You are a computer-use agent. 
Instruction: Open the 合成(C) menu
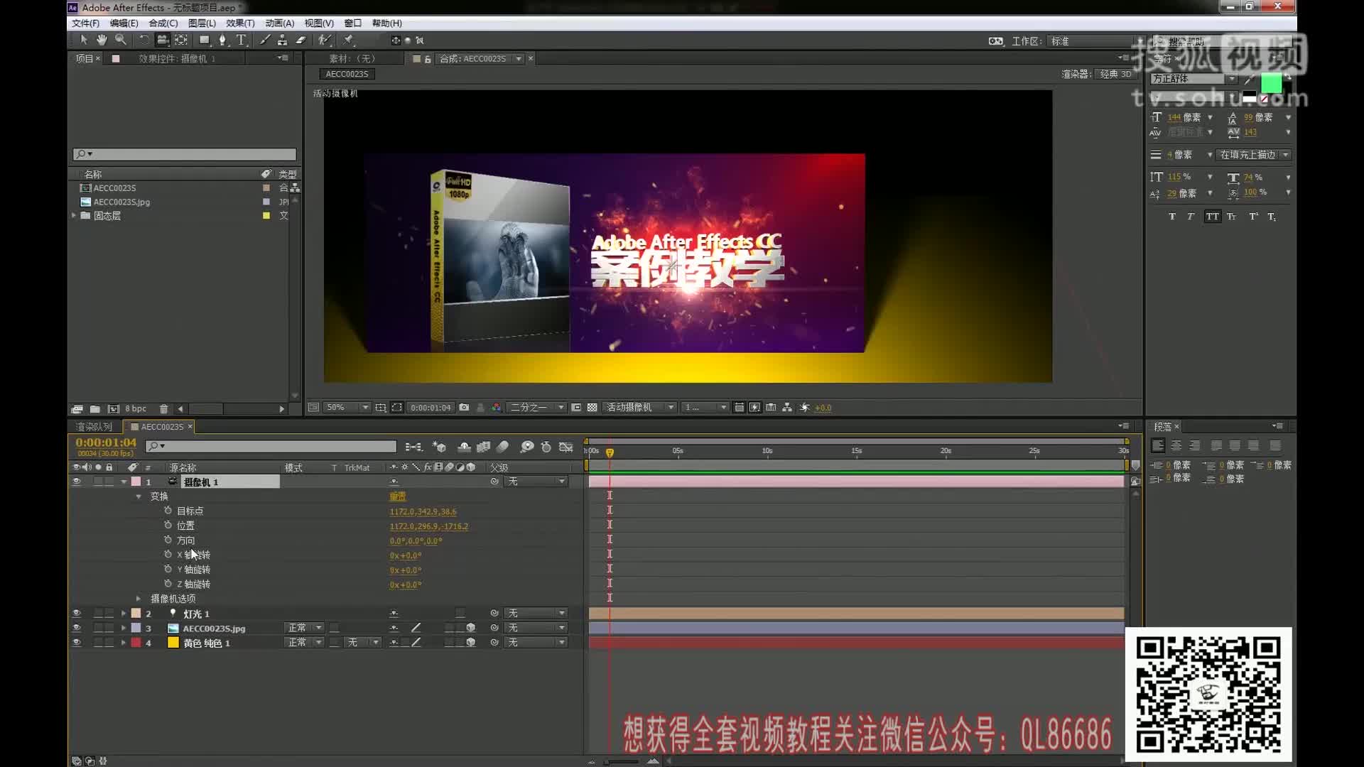[163, 23]
